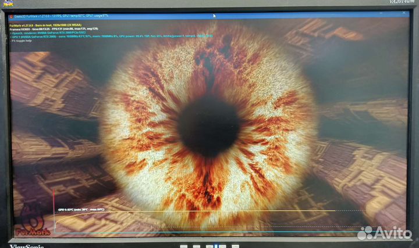Click the OpenGL renderer info line
Screen dimensions: 419x248
[x=48, y=33]
